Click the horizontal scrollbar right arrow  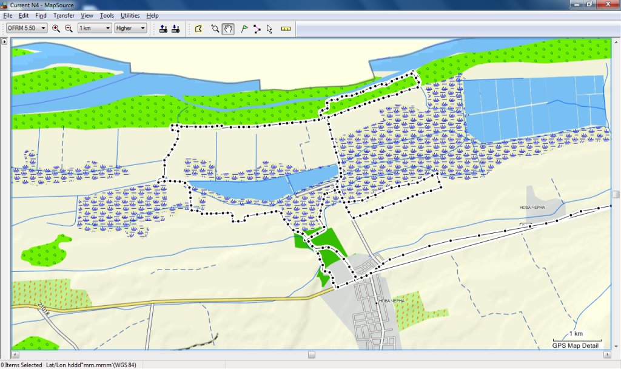click(608, 354)
